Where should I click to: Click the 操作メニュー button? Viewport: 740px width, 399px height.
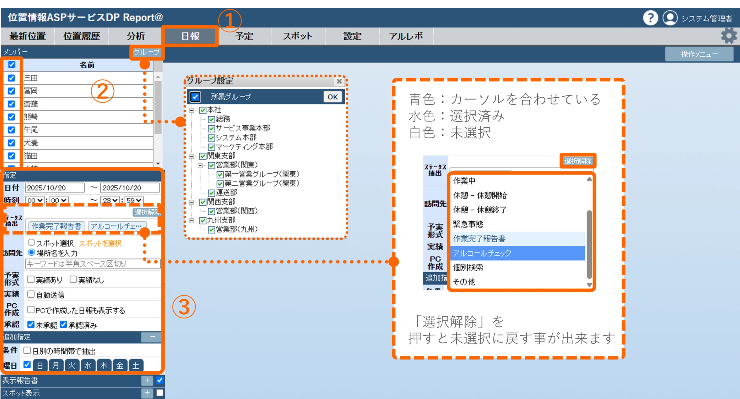[x=699, y=54]
